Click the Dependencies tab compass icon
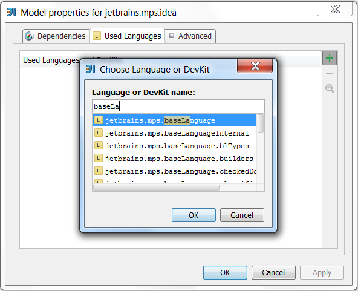This screenshot has height=291, width=358. [29, 36]
